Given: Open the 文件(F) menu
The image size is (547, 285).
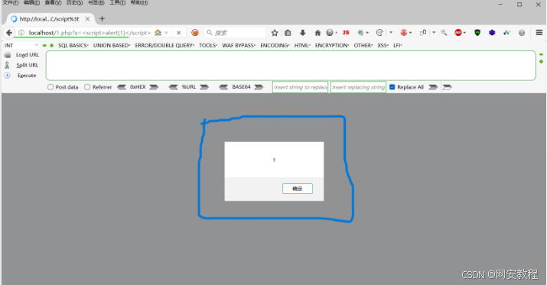Looking at the screenshot, I should [11, 2].
